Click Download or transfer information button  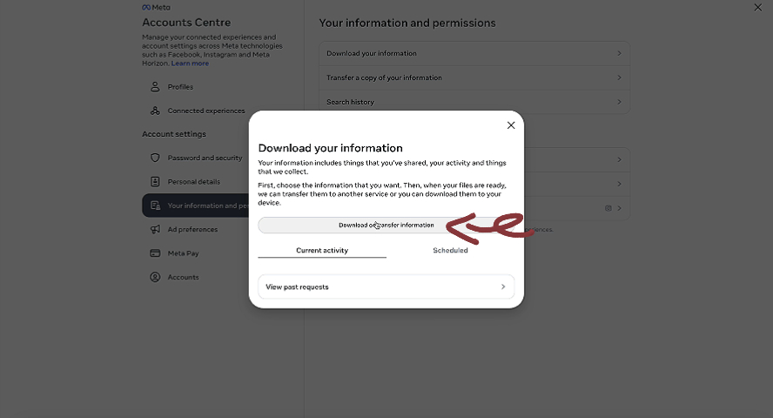386,226
